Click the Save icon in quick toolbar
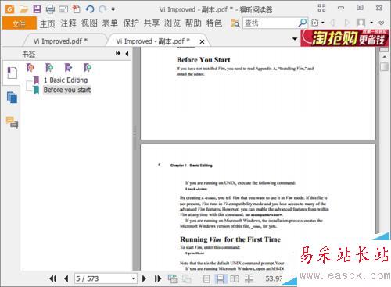The width and height of the screenshot is (391, 287). [x=37, y=9]
